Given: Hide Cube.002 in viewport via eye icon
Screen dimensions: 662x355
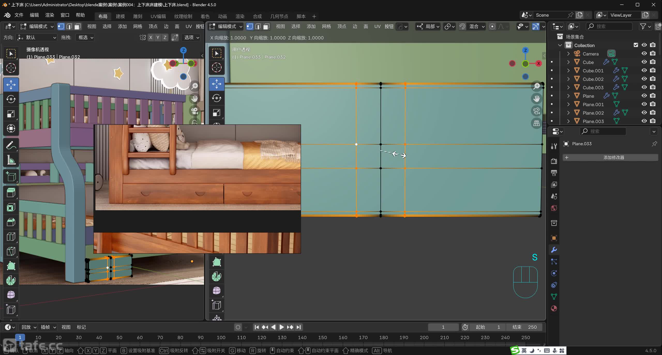Looking at the screenshot, I should [x=644, y=79].
